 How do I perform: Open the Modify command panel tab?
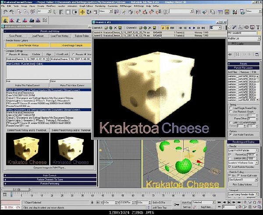[x=235, y=27]
